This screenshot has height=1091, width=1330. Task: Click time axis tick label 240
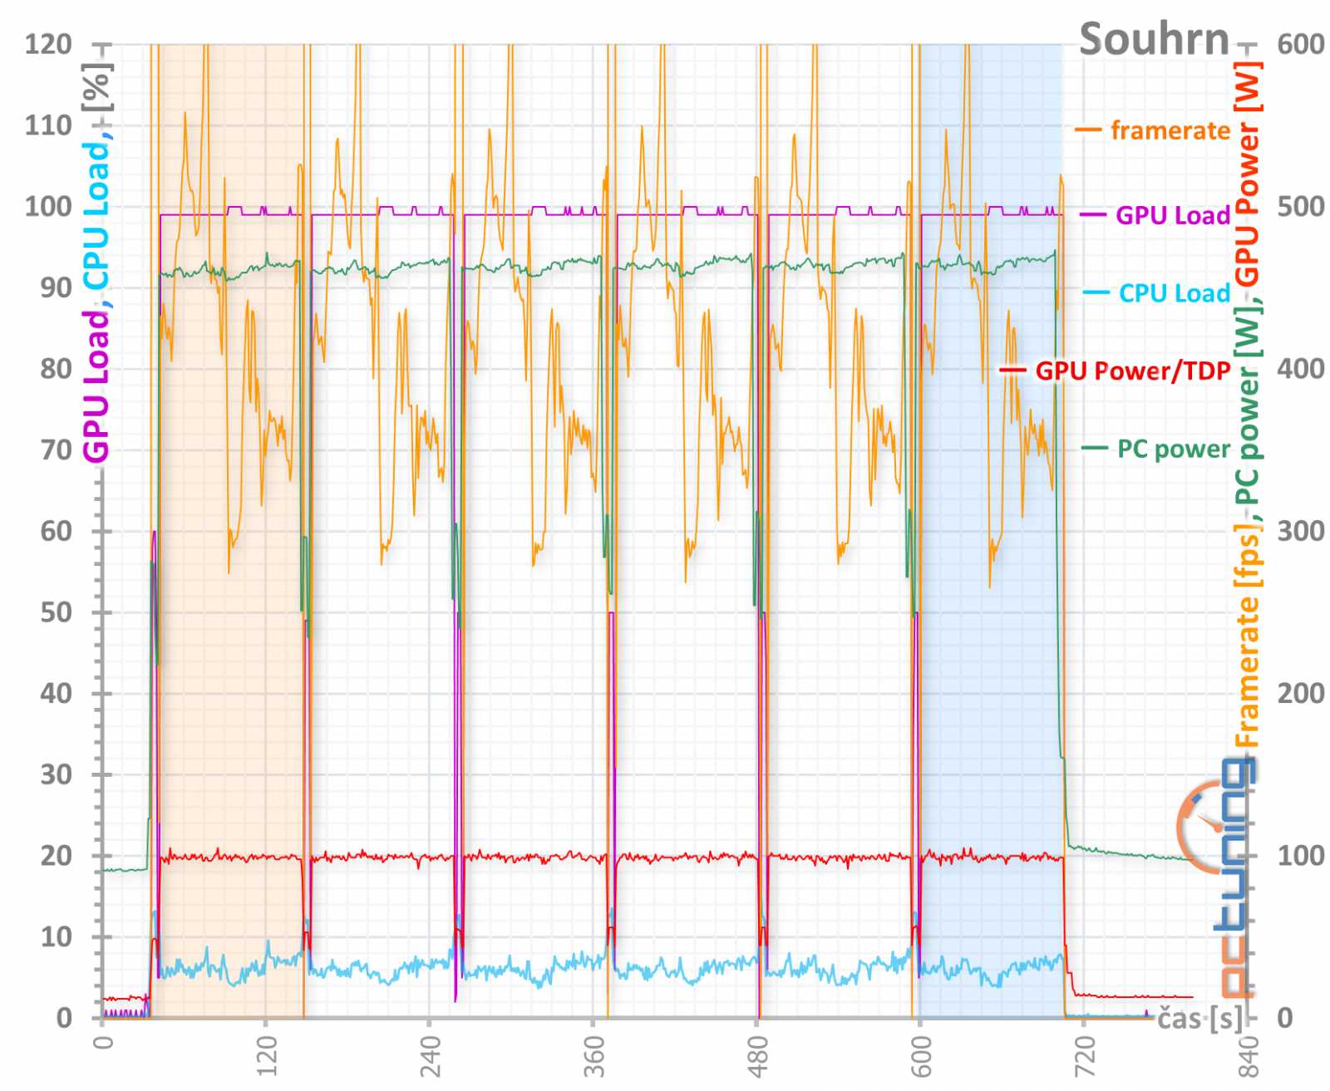(430, 1055)
